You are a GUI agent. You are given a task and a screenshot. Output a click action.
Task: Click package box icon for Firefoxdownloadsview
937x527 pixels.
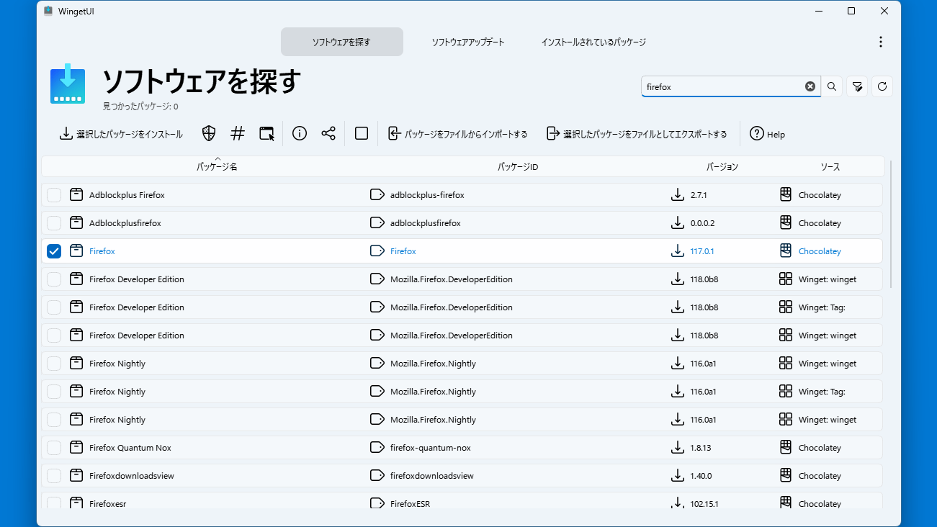point(76,475)
